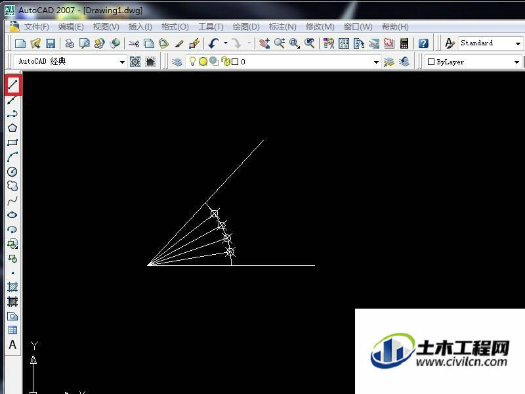Select the Revision Cloud tool
Viewport: 525px width, 394px height.
12,186
